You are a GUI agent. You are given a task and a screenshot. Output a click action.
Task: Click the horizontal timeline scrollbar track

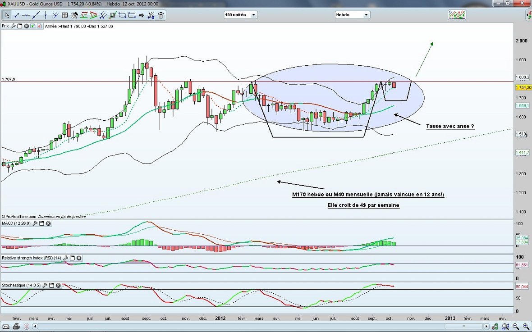[x=271, y=326]
